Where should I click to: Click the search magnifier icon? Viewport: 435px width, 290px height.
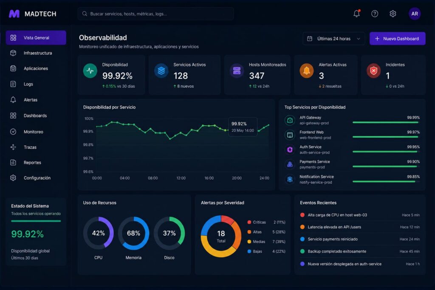pyautogui.click(x=85, y=14)
